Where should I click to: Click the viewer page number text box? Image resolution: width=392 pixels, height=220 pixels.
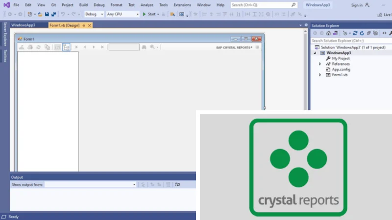(x=124, y=47)
